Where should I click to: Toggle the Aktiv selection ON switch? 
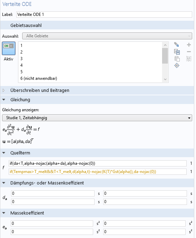(9, 48)
